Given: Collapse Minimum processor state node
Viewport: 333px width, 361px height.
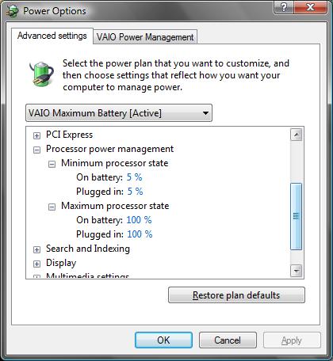Looking at the screenshot, I should point(52,164).
